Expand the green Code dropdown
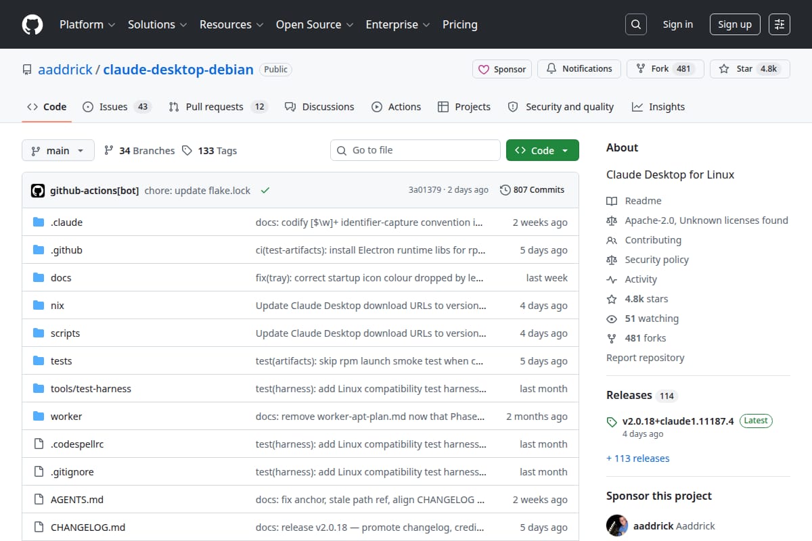The height and width of the screenshot is (541, 812). tap(543, 151)
